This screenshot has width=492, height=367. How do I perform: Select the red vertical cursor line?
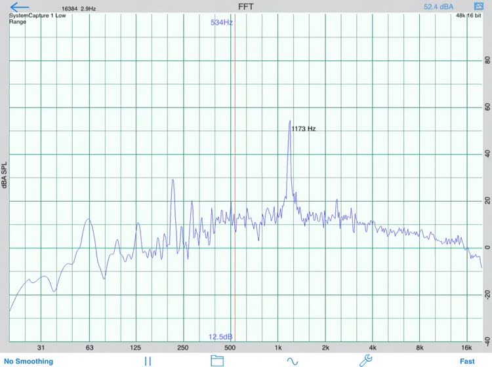[235, 178]
